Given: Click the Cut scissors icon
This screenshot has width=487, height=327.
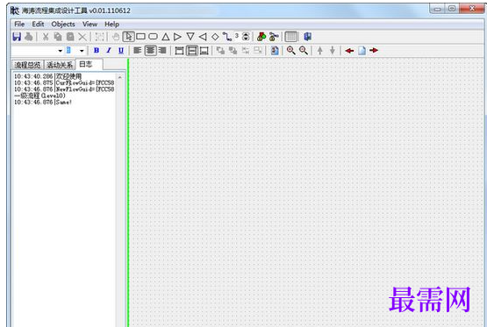Looking at the screenshot, I should click(46, 37).
